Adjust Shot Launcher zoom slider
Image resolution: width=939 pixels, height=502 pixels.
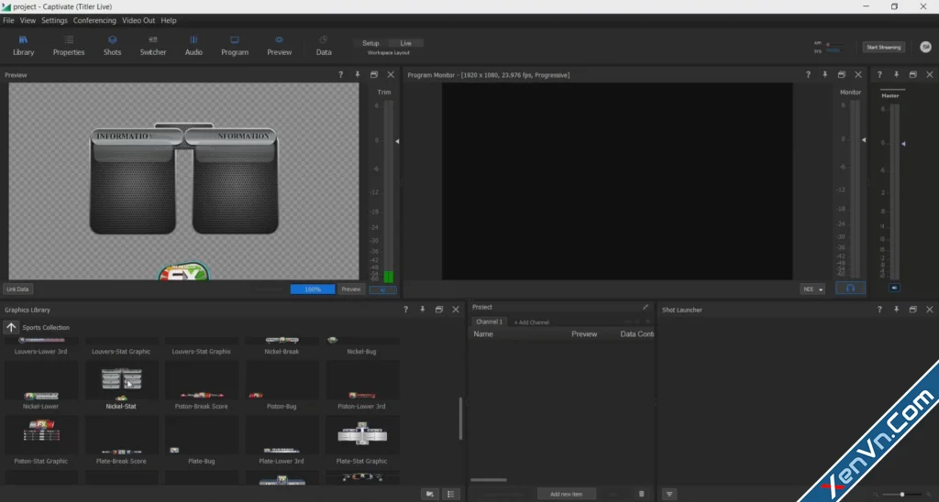coord(902,495)
